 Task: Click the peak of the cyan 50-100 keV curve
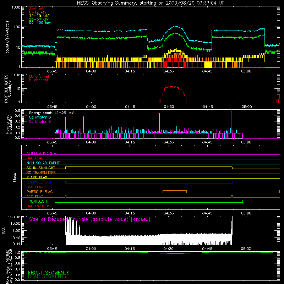[x=175, y=26]
